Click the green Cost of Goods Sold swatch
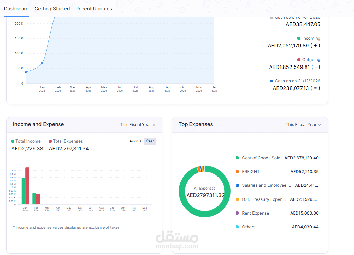The image size is (354, 255). (x=237, y=158)
